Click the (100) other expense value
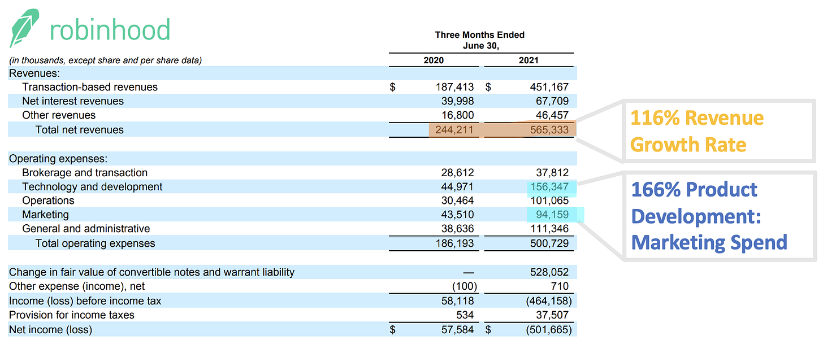This screenshot has height=340, width=823. (464, 286)
